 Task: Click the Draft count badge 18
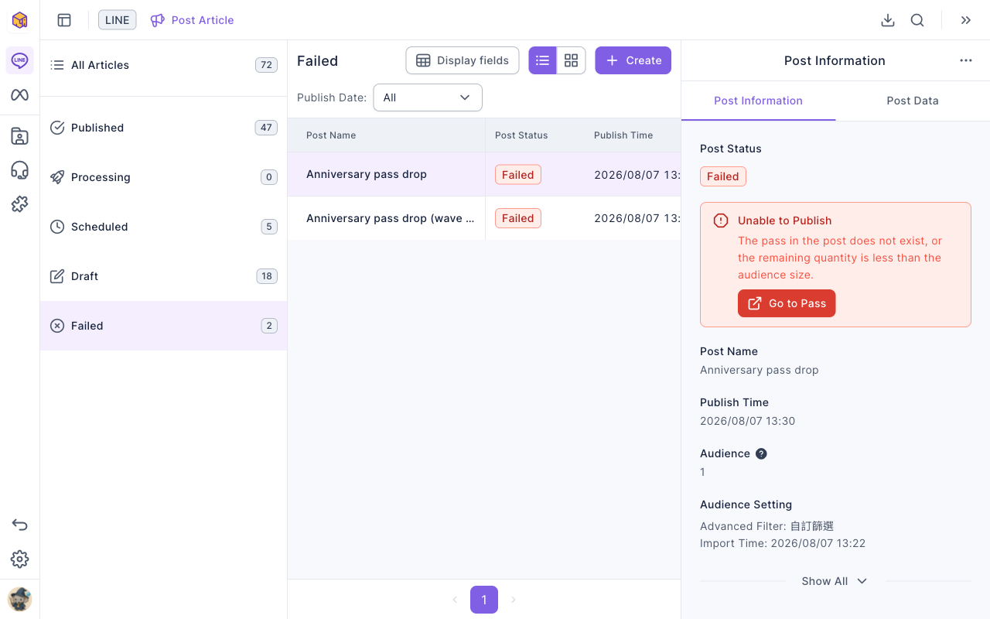(267, 276)
